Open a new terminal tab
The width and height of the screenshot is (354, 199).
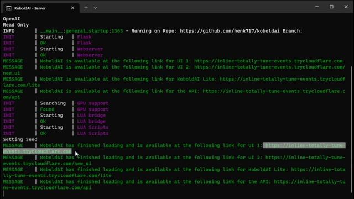tap(86, 8)
